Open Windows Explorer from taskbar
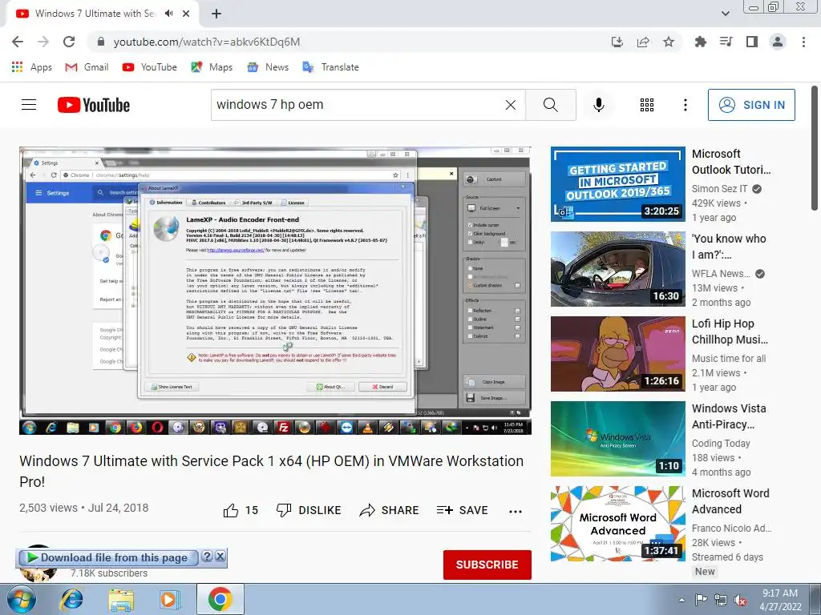Viewport: 821px width, 615px height. pos(121,599)
